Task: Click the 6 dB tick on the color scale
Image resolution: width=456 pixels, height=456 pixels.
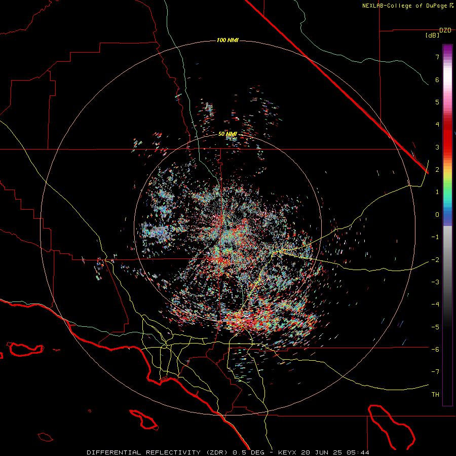Action: pyautogui.click(x=437, y=80)
